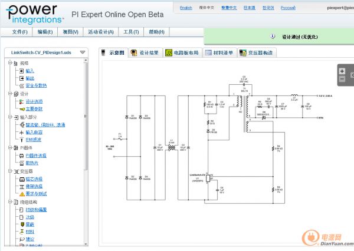This screenshot has height=251, width=354.
Task: Click the 绕组结构 section document icon
Action: pyautogui.click(x=16, y=202)
